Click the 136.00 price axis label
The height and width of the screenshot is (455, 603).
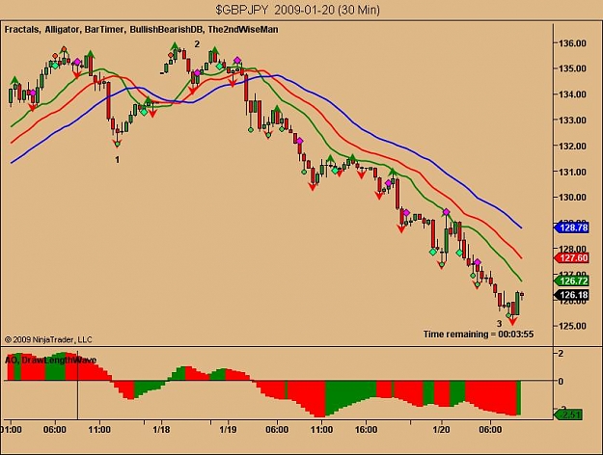click(x=573, y=43)
